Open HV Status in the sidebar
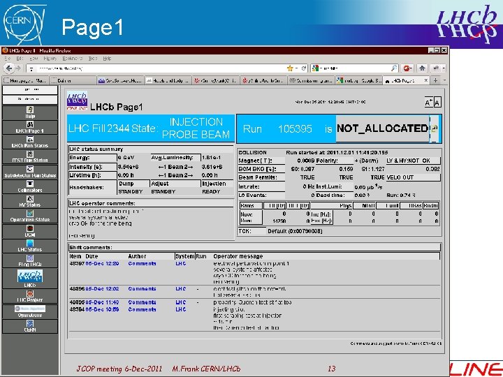 click(x=30, y=201)
